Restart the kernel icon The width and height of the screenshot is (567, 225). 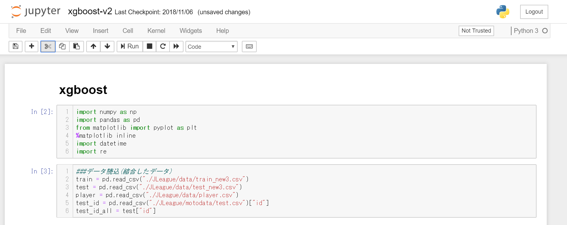[163, 47]
